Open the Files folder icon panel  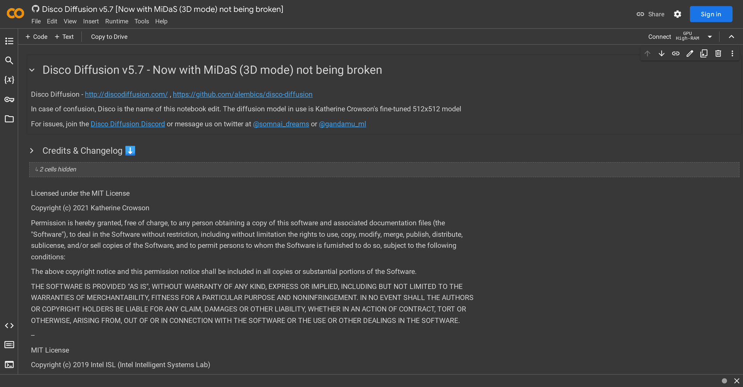coord(9,119)
